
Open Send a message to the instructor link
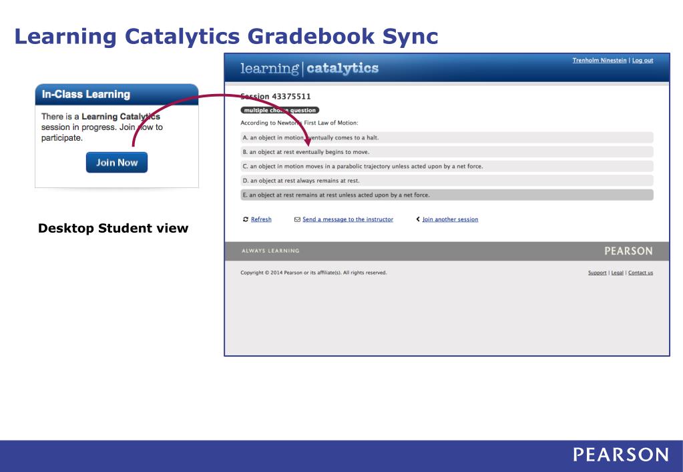tap(348, 219)
